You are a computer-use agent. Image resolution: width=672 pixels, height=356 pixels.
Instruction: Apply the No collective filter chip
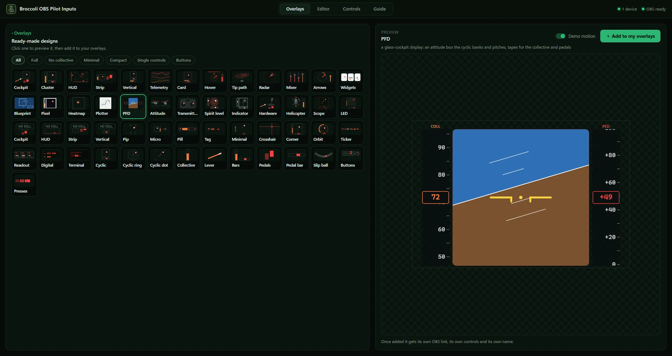point(61,60)
